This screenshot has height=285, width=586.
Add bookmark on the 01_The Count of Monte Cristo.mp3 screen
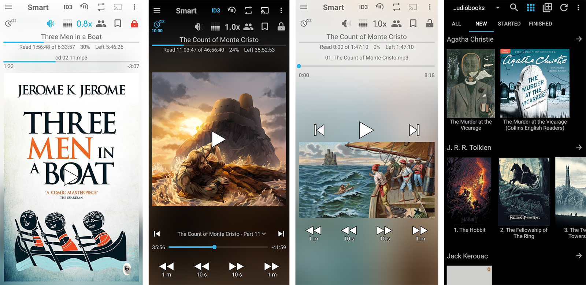(x=413, y=24)
